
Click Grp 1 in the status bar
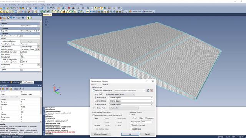tap(241, 137)
